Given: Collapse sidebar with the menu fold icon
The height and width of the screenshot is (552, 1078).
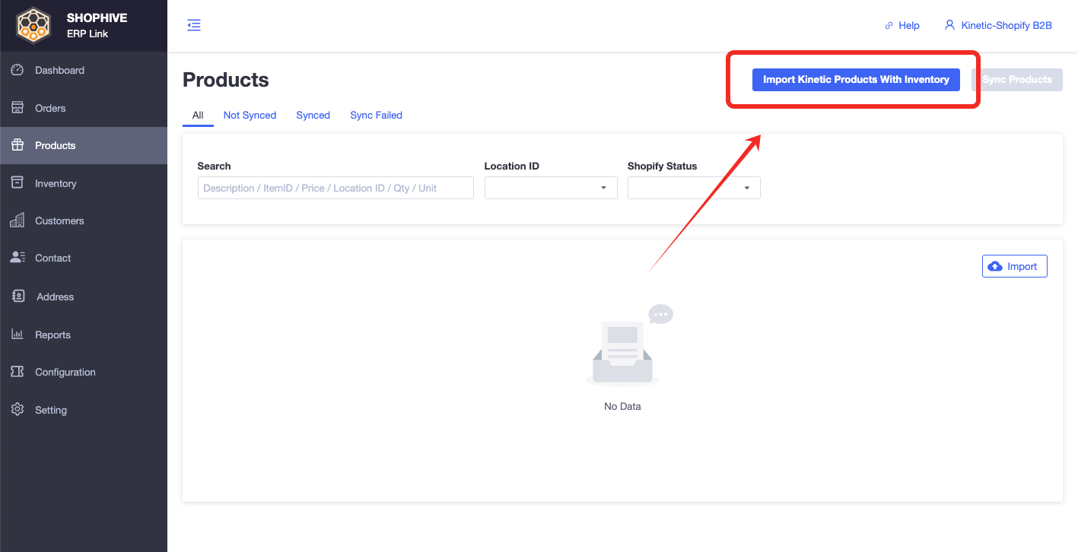Looking at the screenshot, I should click(x=194, y=25).
